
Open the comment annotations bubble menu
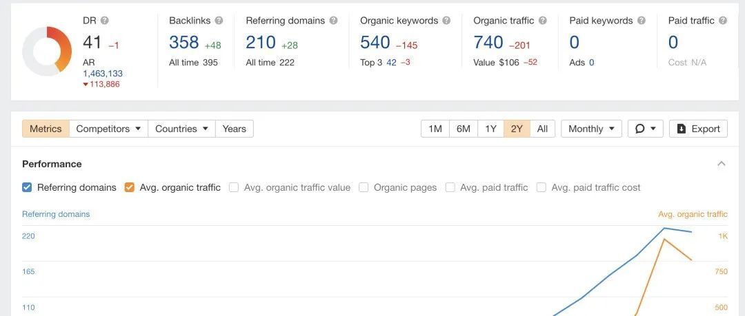point(646,129)
